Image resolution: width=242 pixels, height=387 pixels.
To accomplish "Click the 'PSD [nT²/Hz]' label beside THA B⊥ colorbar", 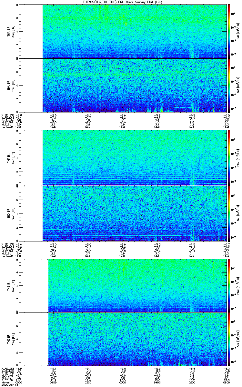I will (x=238, y=31).
